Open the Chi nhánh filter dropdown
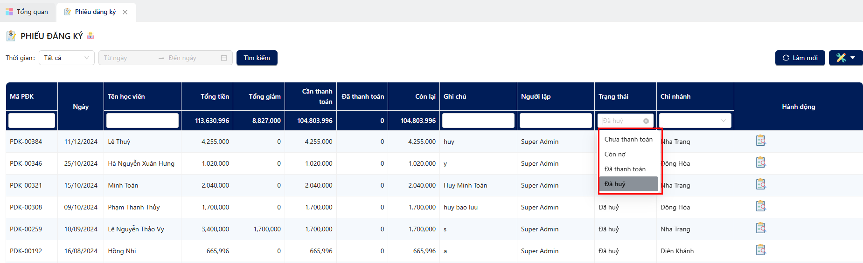The height and width of the screenshot is (263, 863). coord(695,121)
